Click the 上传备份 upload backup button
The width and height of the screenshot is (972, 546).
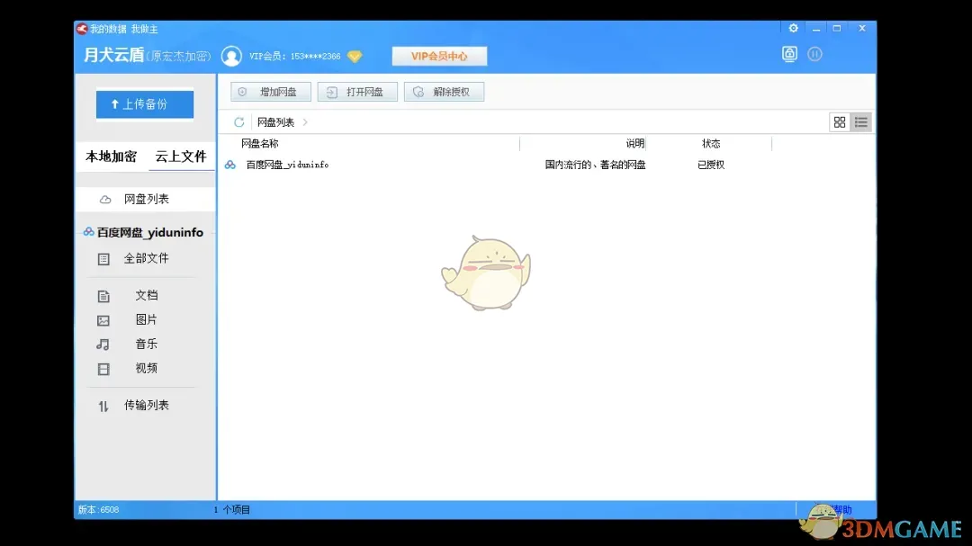tap(144, 103)
